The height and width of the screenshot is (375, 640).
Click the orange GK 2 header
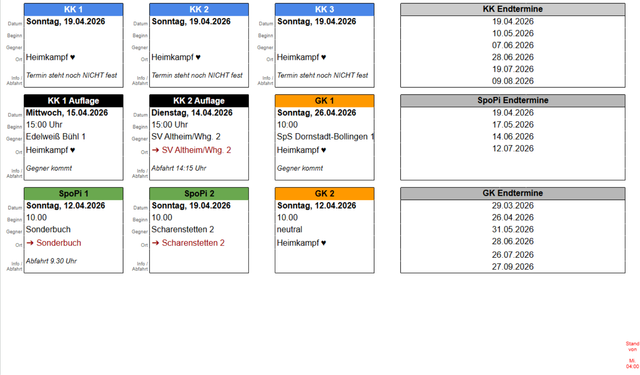pos(324,193)
